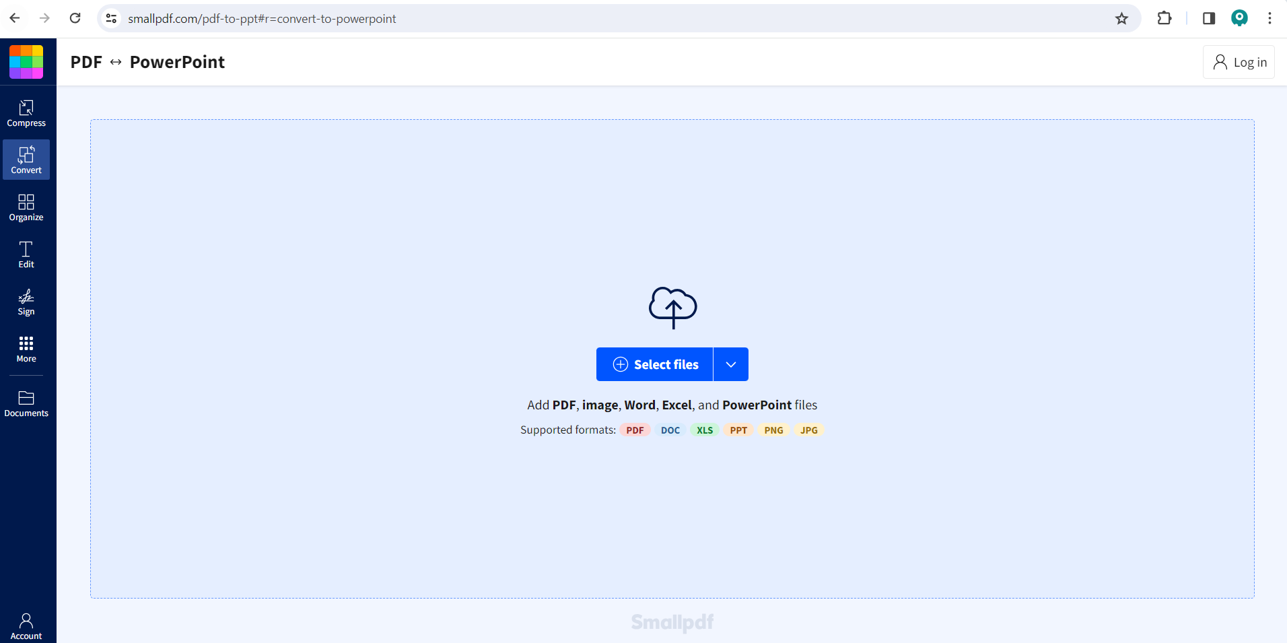Screen dimensions: 1287x643
Task: Expand the file source dropdown arrow
Action: pyautogui.click(x=731, y=364)
